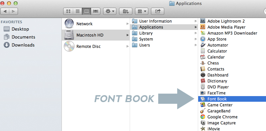Select the Remote Disc icon

coord(69,46)
